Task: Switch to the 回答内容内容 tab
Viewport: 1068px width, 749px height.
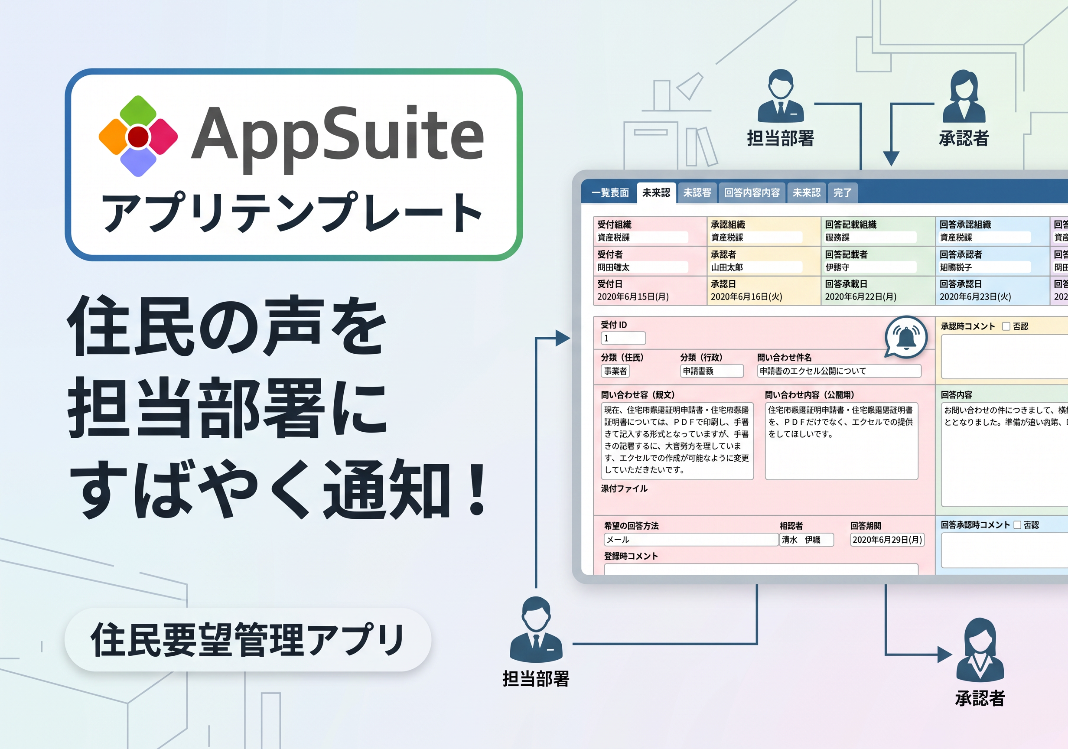Action: [x=752, y=192]
